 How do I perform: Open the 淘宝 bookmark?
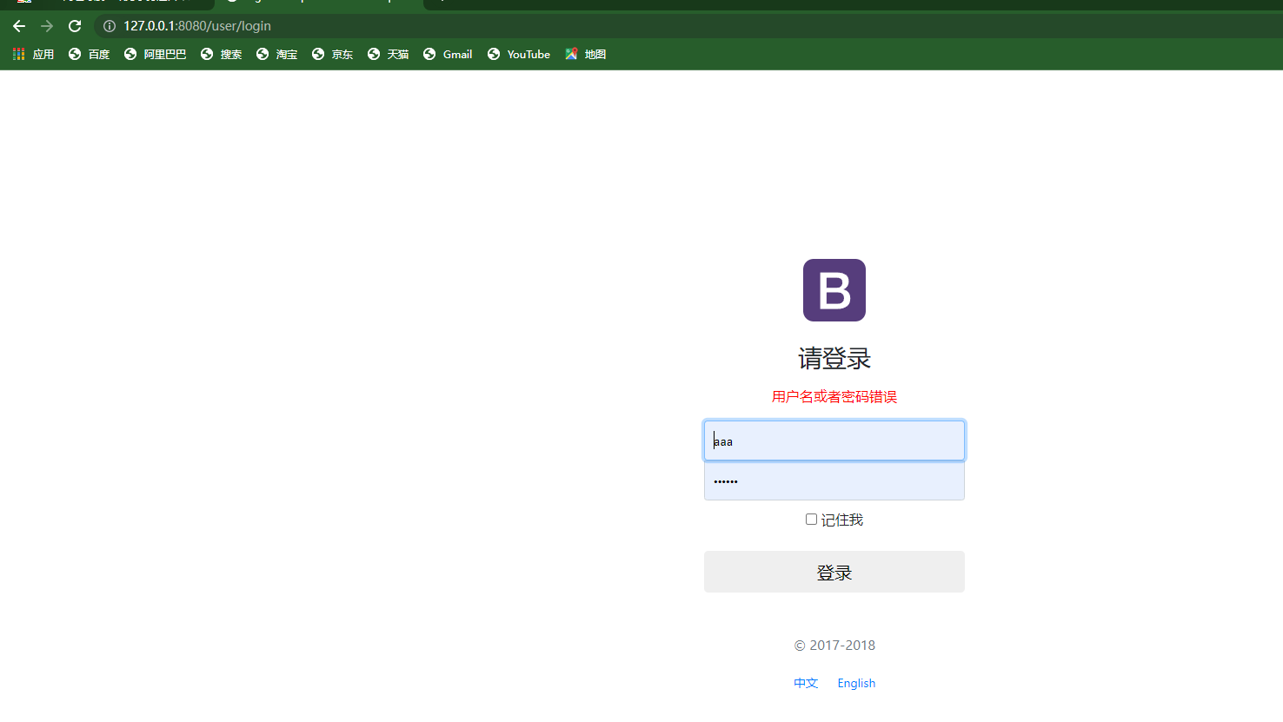(x=285, y=54)
